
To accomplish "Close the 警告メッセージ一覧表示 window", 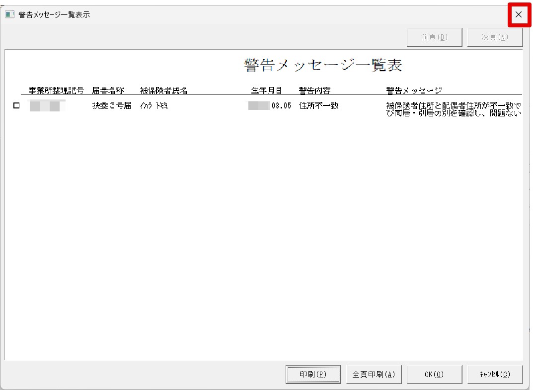I will pyautogui.click(x=519, y=14).
